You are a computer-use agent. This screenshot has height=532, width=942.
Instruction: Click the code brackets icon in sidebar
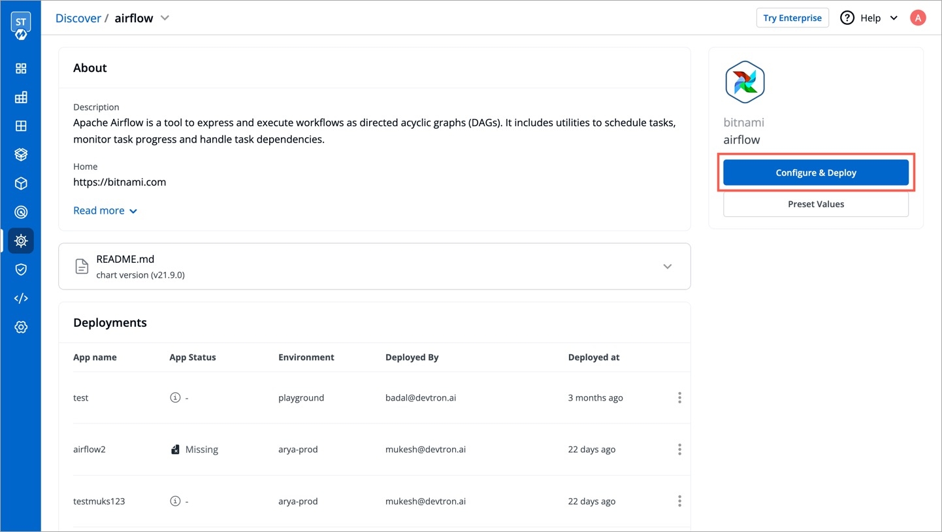(x=21, y=298)
